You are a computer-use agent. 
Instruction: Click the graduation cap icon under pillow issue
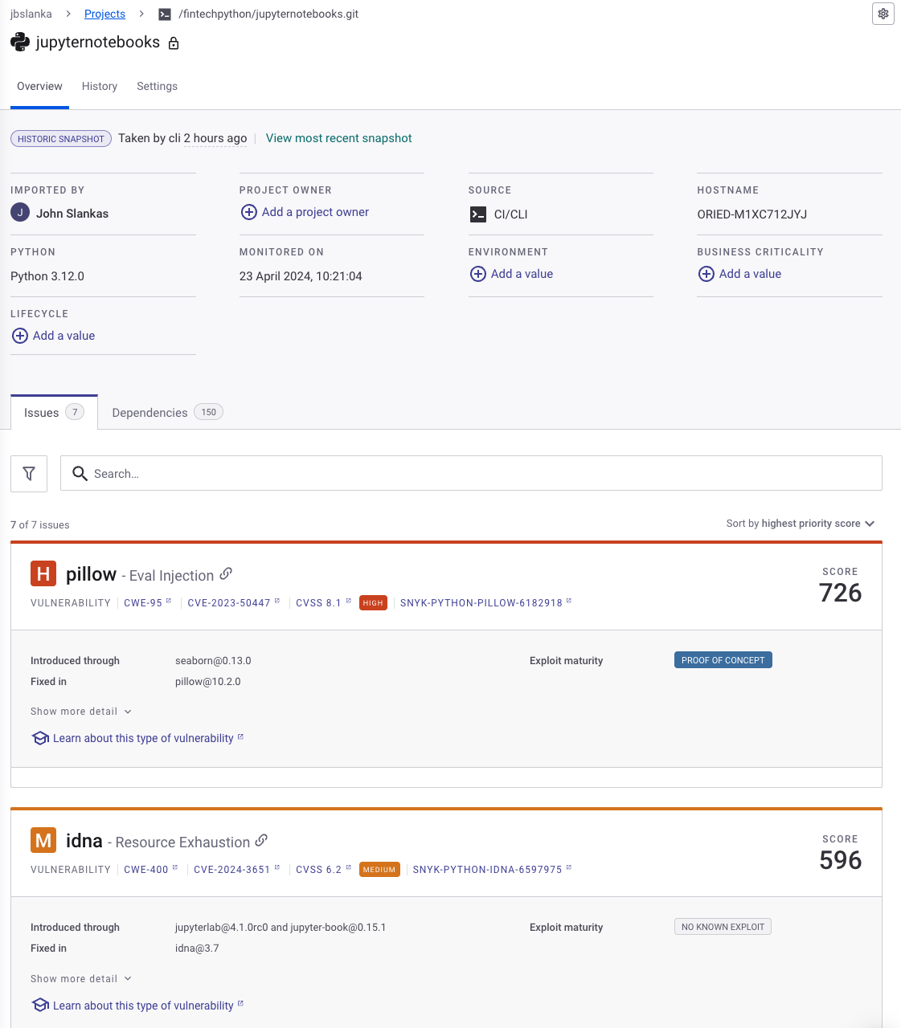tap(40, 737)
